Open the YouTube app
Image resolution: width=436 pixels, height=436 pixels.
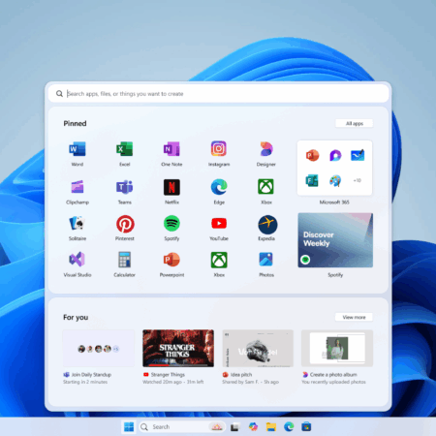[x=219, y=224]
